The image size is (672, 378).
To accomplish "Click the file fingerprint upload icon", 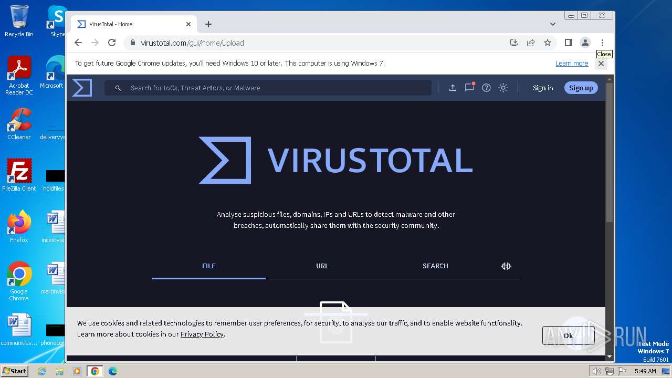I will pos(336,321).
